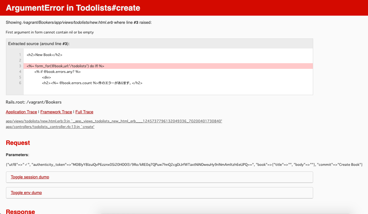Viewport: 368px width, 214px height.
Task: Select the Response section heading
Action: 20,211
